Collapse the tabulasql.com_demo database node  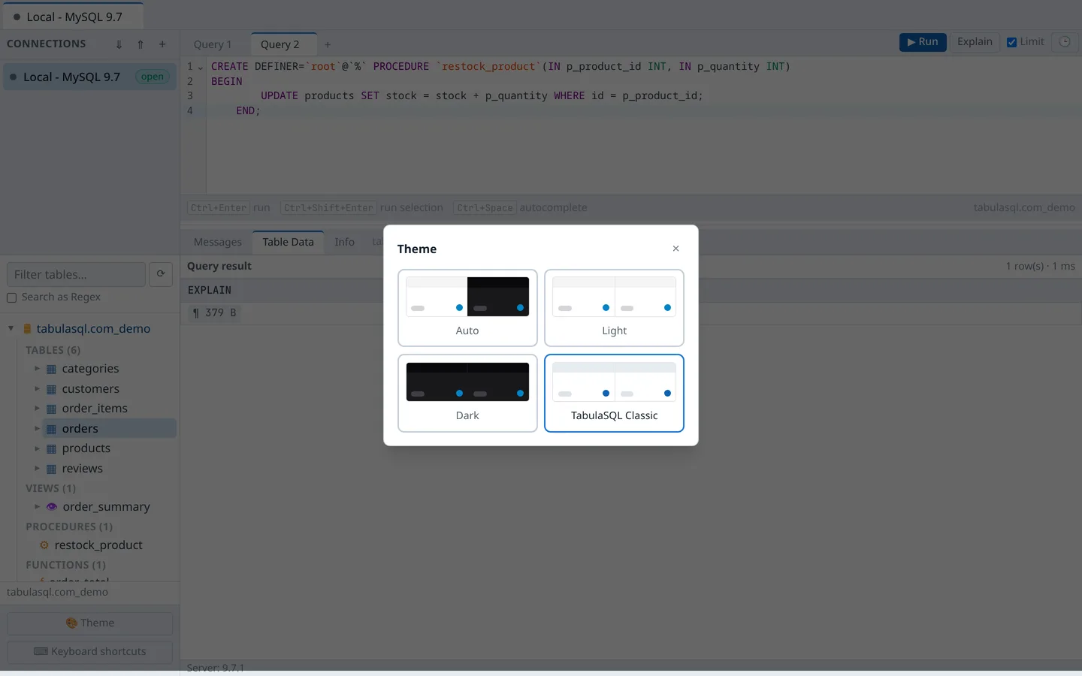(11, 328)
